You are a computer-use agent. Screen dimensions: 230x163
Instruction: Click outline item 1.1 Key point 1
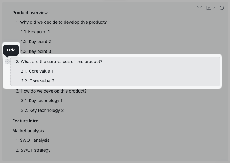click(35, 32)
